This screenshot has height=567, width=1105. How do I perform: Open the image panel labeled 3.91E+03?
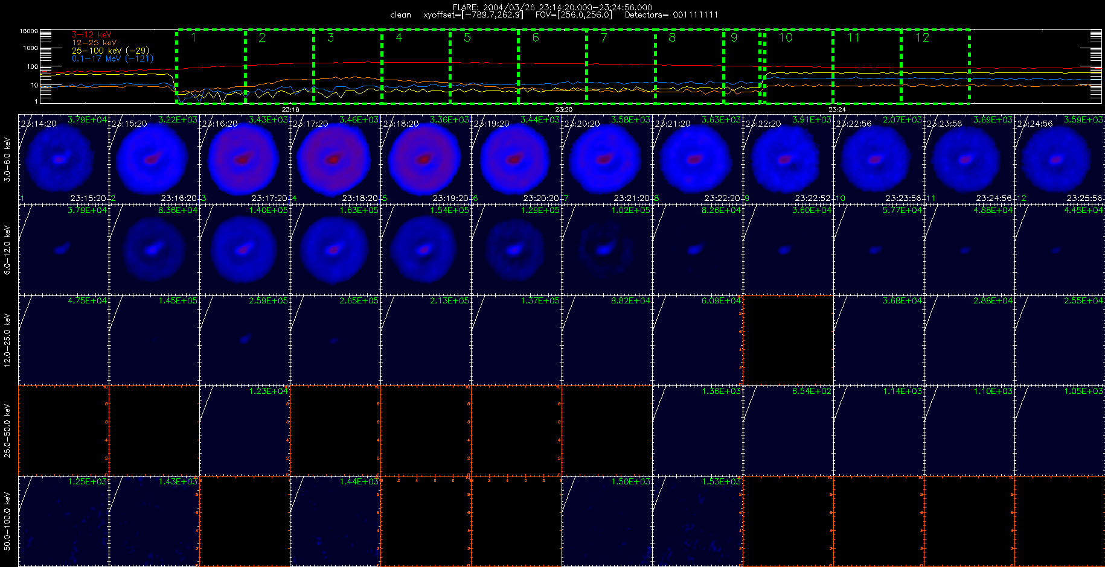[x=788, y=159]
